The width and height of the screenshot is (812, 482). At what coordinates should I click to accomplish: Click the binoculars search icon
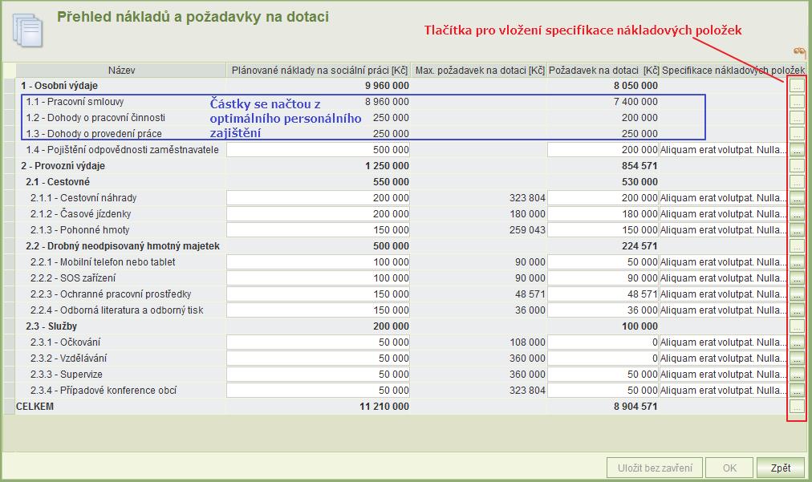800,52
